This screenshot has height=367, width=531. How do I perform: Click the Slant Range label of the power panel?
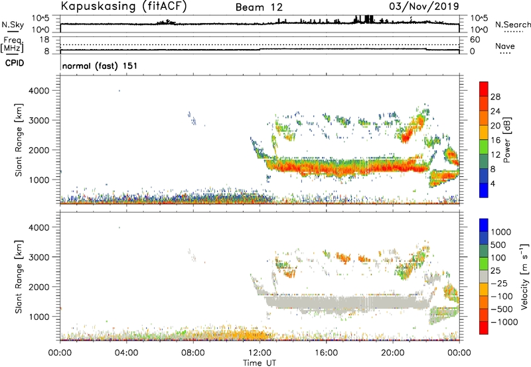[19, 140]
